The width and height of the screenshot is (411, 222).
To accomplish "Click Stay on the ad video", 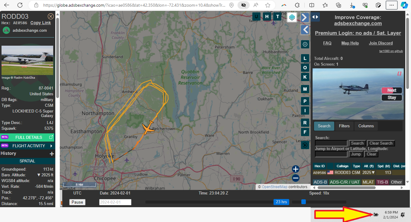I will click(x=392, y=98).
